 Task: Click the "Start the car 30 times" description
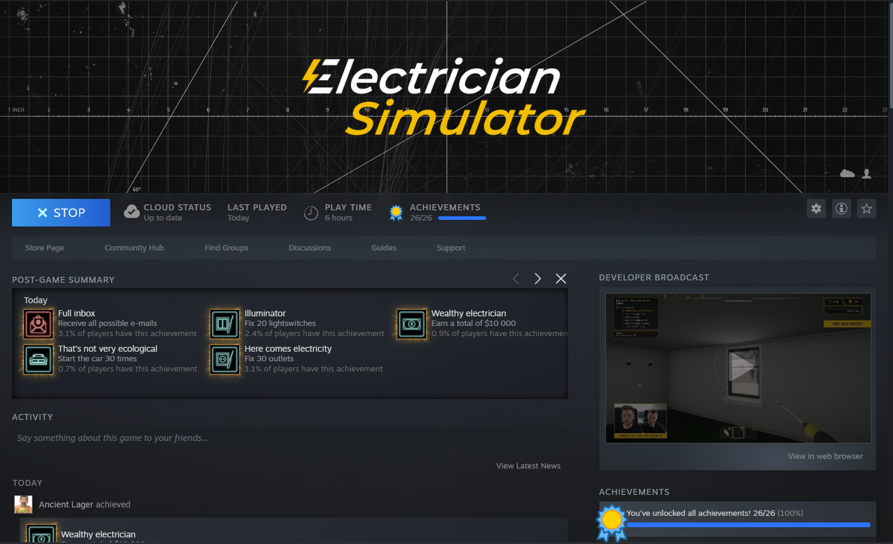coord(97,358)
